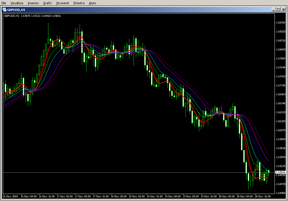Image resolution: width=288 pixels, height=201 pixels.
Task: Click the GBPUSD,H1 chart window icon
Action: coord(4,10)
